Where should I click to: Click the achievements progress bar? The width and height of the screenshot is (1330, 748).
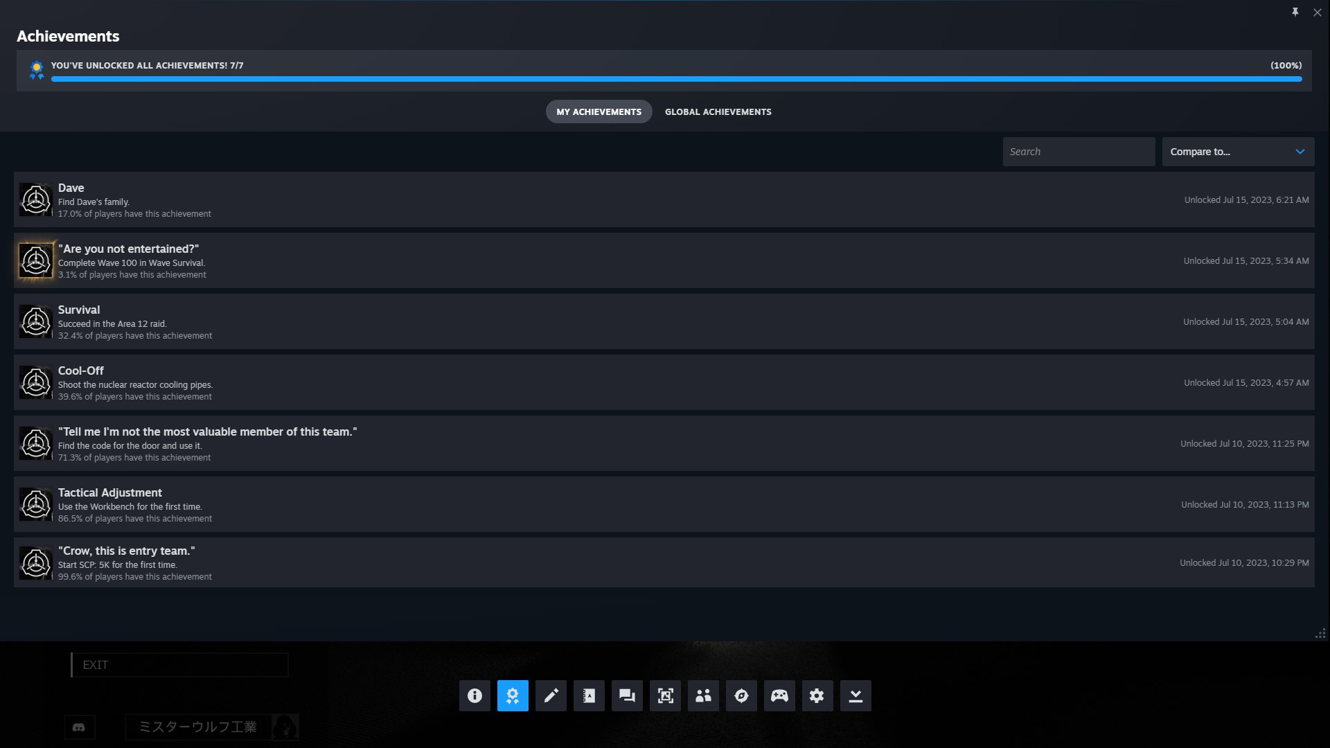pyautogui.click(x=676, y=79)
